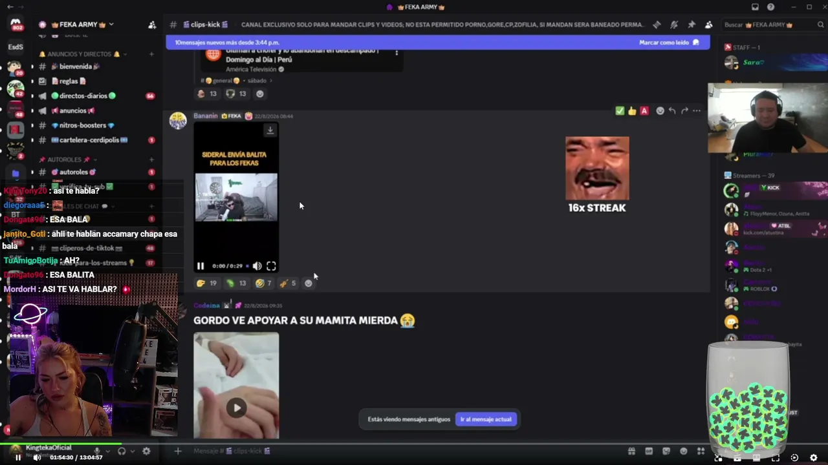Open stream player settings gear
The image size is (828, 465).
(814, 458)
